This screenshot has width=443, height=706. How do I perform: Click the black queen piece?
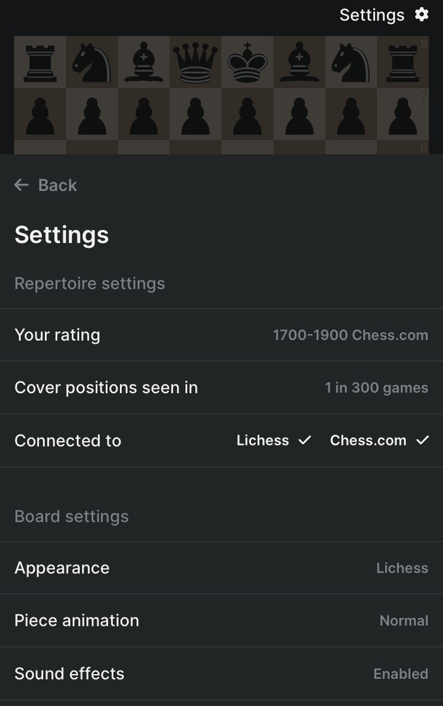195,63
